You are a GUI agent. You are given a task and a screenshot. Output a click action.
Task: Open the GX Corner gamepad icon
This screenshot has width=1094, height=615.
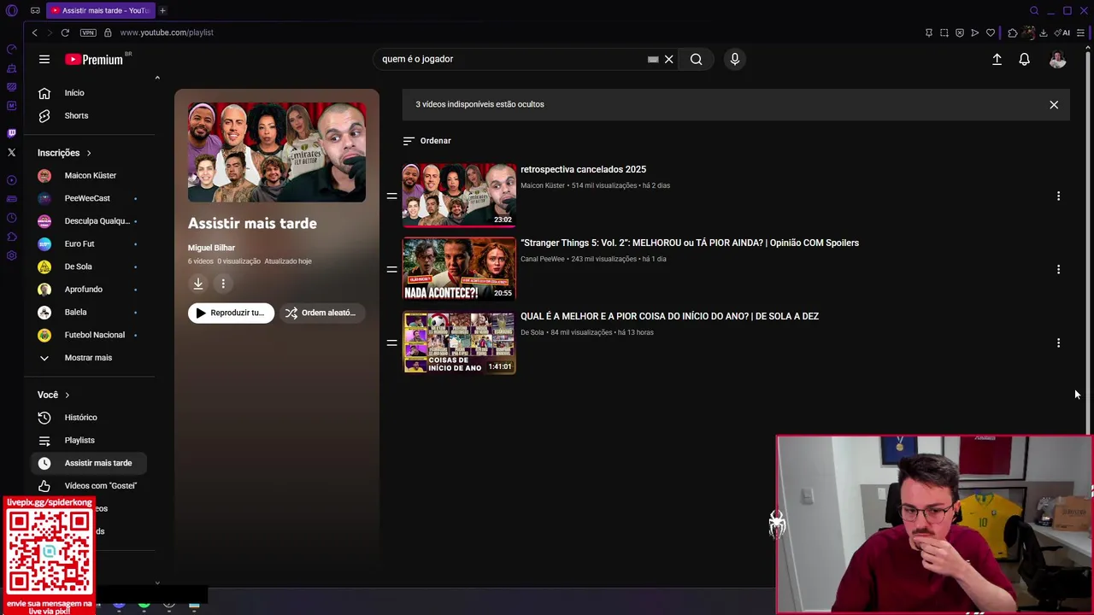35,10
